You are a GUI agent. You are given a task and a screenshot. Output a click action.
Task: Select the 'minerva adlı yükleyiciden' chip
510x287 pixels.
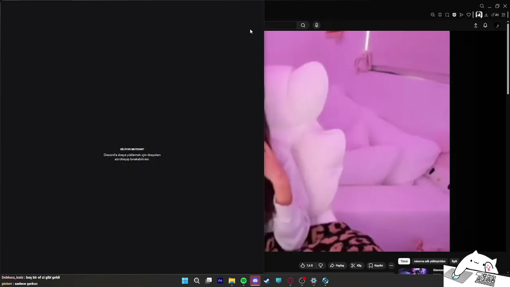430,261
